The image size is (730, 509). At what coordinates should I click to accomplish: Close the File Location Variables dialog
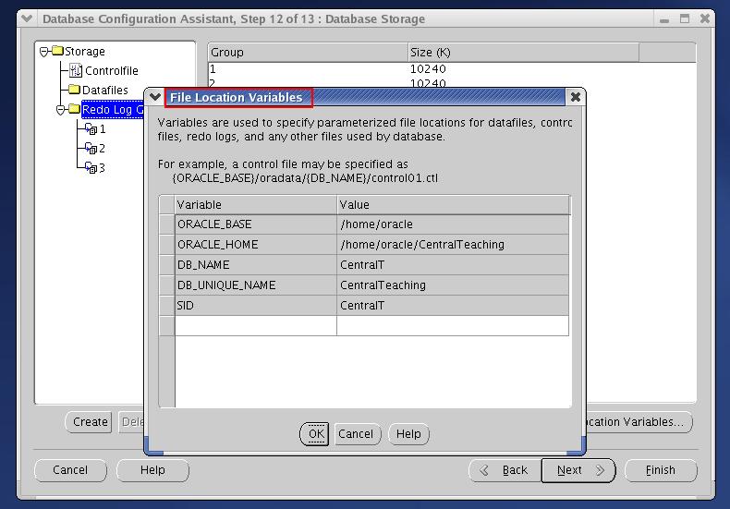click(x=575, y=97)
